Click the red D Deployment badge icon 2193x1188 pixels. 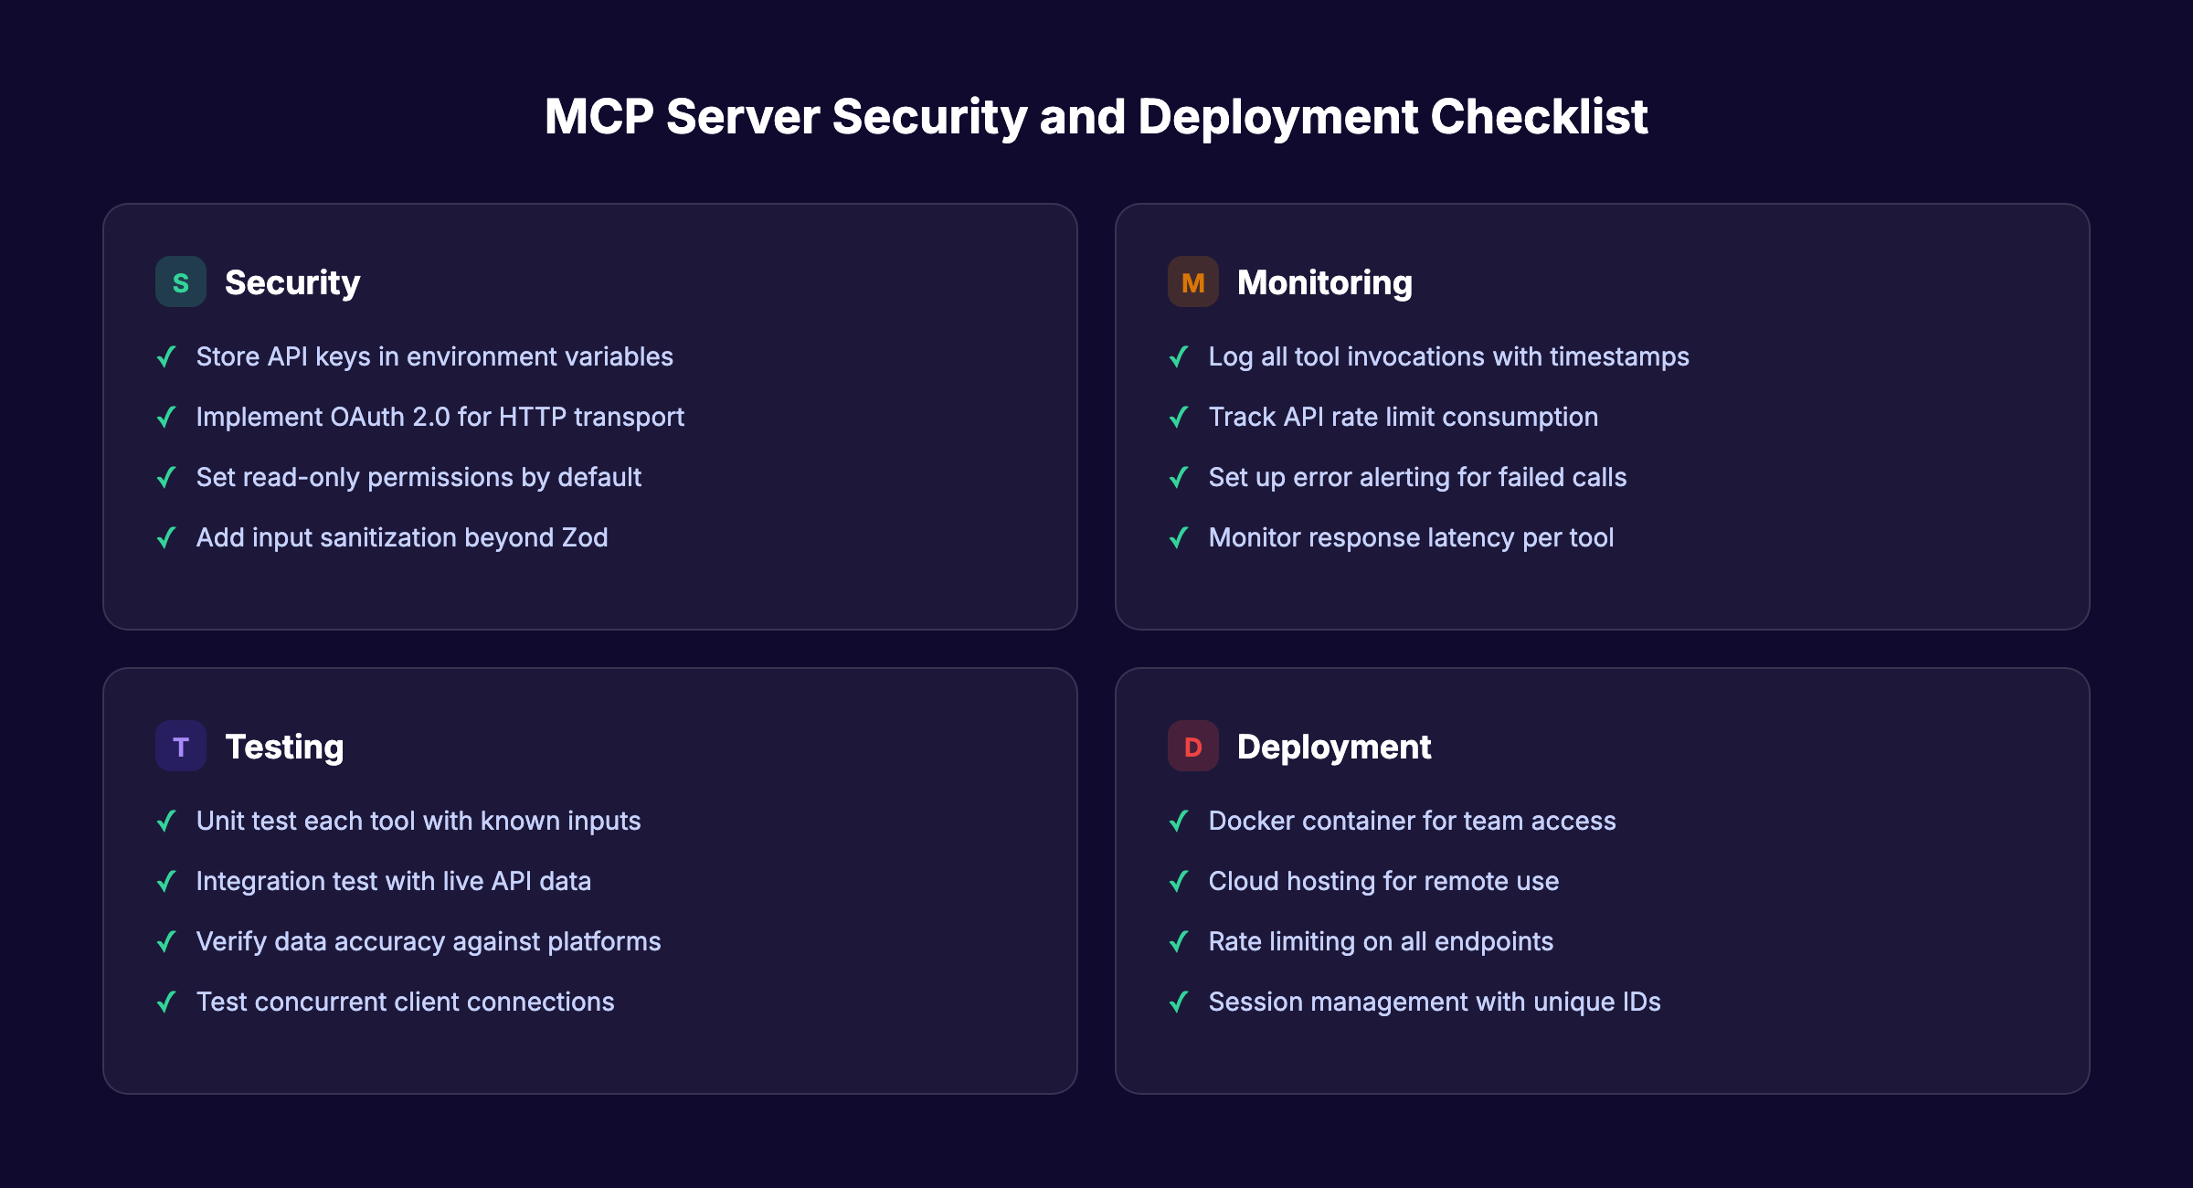pos(1192,747)
